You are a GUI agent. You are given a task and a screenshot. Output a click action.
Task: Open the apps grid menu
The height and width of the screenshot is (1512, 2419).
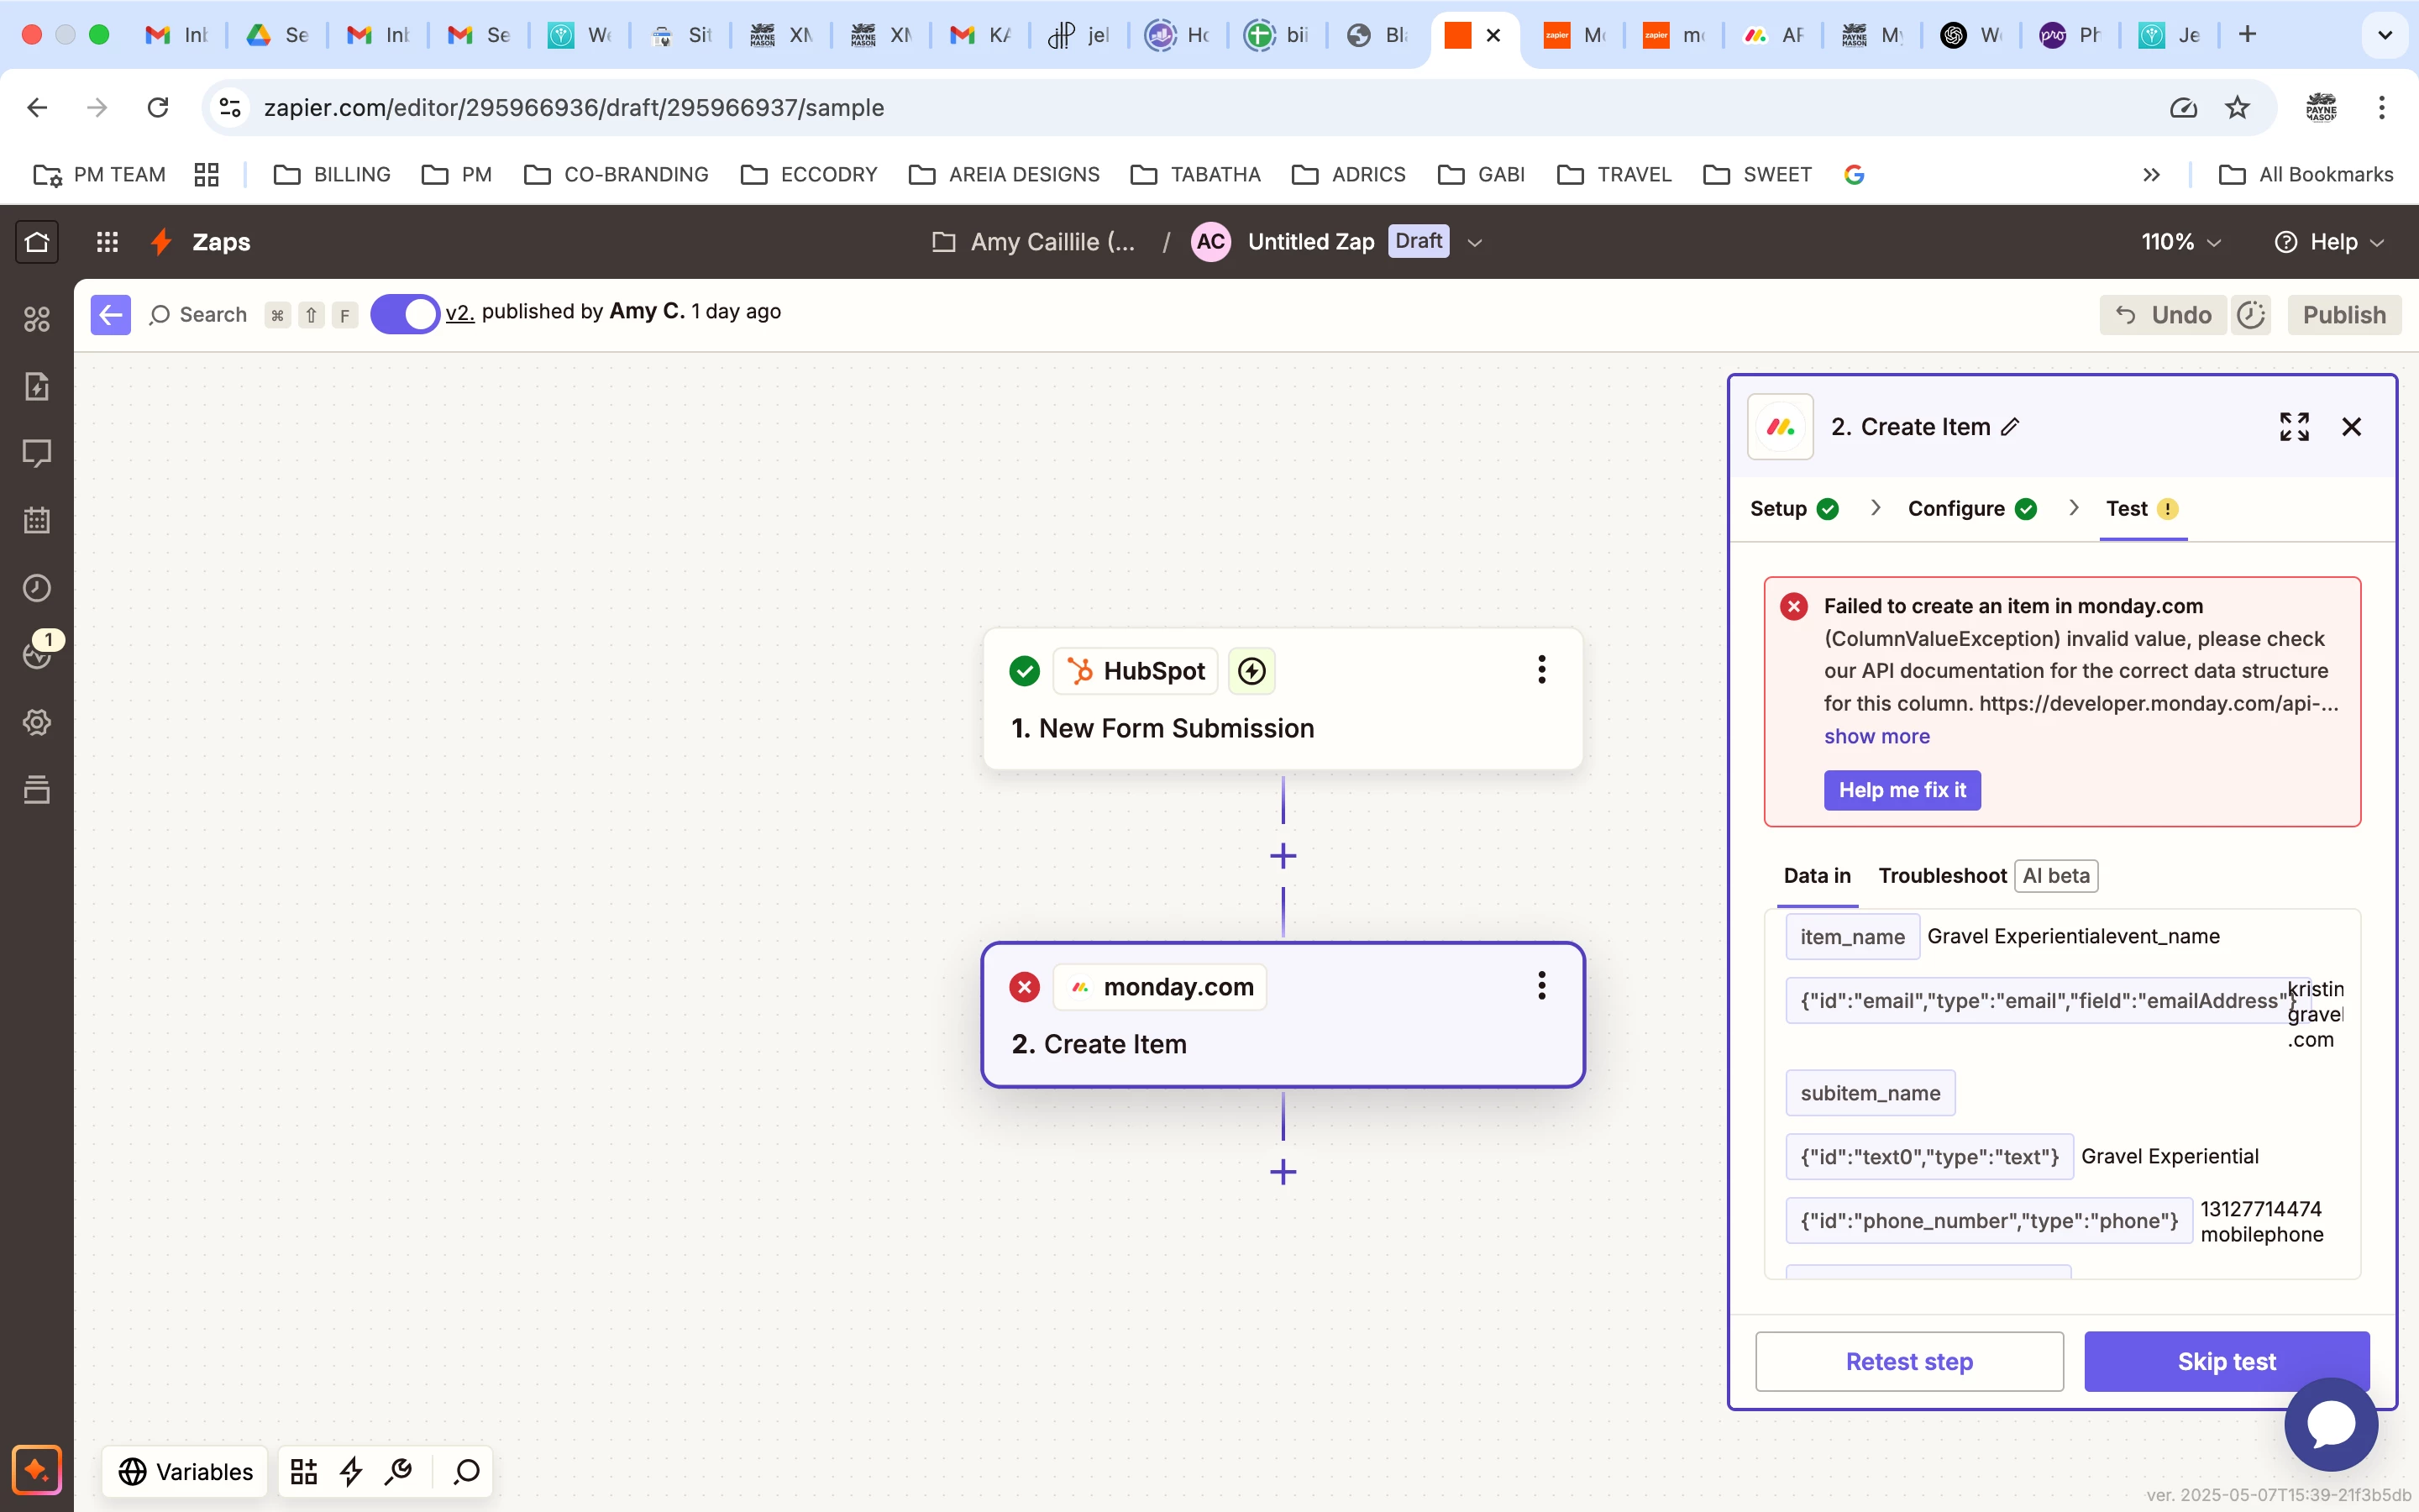(107, 242)
